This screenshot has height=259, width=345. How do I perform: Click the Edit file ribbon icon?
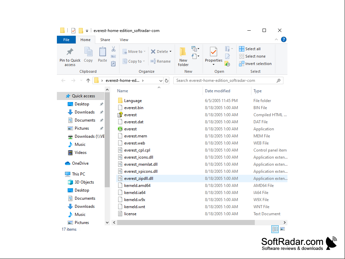(227, 56)
